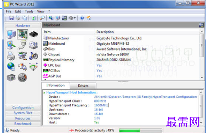Click the Description column header
This screenshot has width=206, height=133.
pyautogui.click(x=147, y=32)
